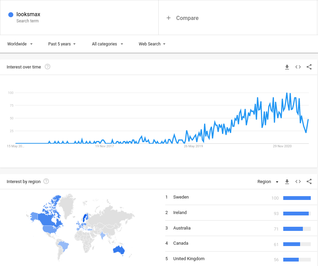Click help icon beside Interest by region
The width and height of the screenshot is (318, 266).
pyautogui.click(x=46, y=181)
